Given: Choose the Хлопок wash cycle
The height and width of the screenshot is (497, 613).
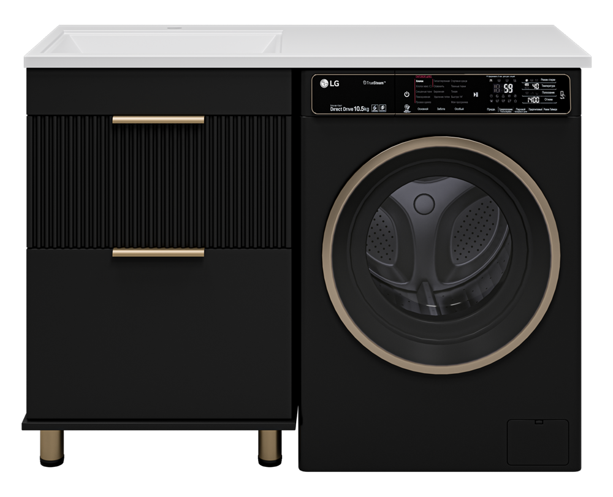Looking at the screenshot, I should pos(420,81).
